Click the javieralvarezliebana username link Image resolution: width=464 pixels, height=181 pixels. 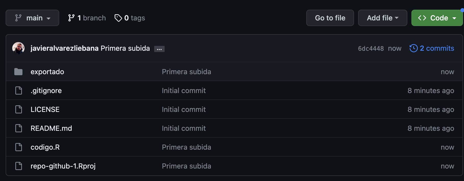pyautogui.click(x=64, y=48)
